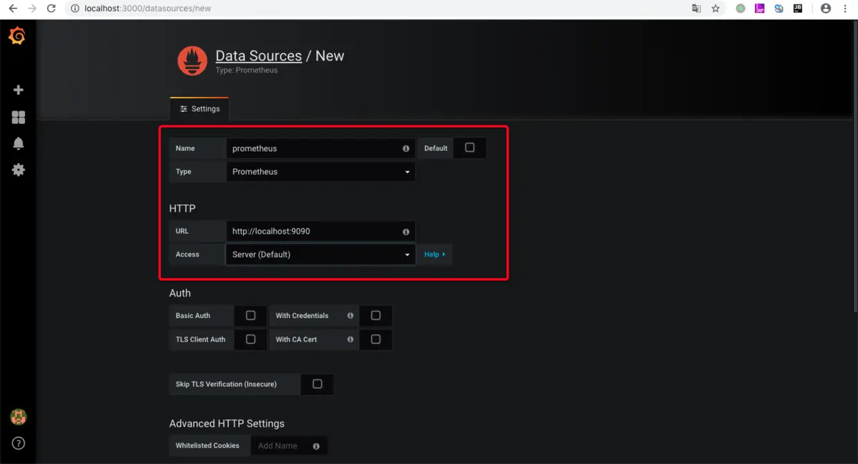The height and width of the screenshot is (464, 858).
Task: Open the Help question mark in sidebar
Action: (x=19, y=443)
